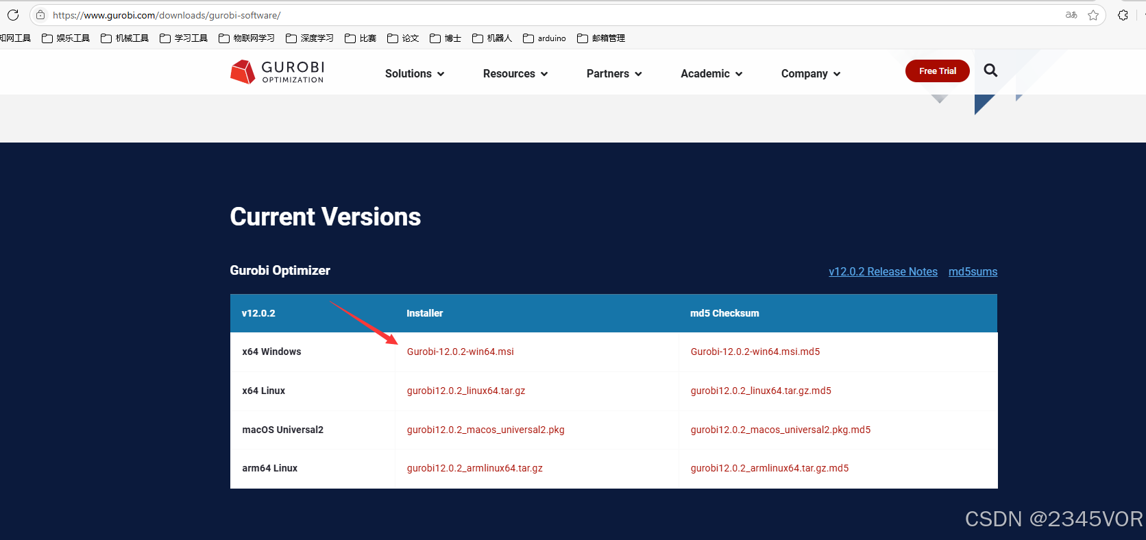Click the translate page icon in address bar
Viewport: 1146px width, 540px height.
[x=1071, y=15]
